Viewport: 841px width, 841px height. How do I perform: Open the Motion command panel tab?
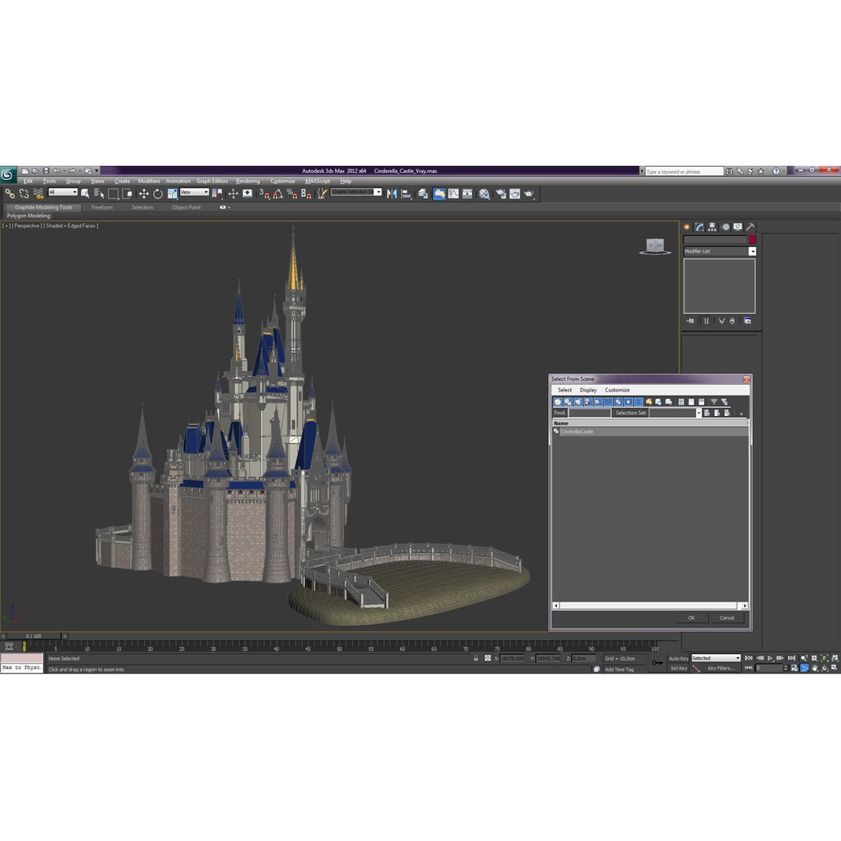coord(725,227)
